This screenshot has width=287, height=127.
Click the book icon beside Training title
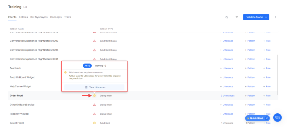click(25, 7)
